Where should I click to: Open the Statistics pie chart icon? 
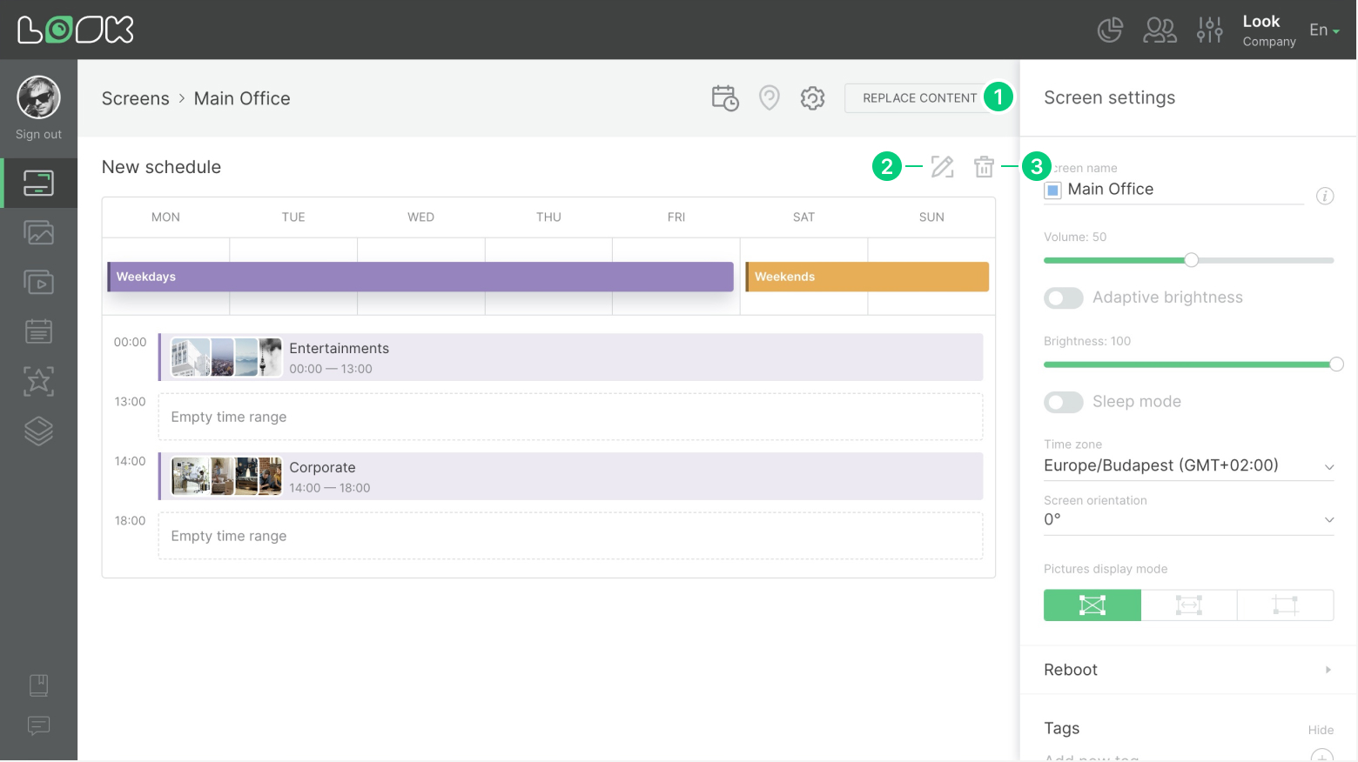(1110, 30)
